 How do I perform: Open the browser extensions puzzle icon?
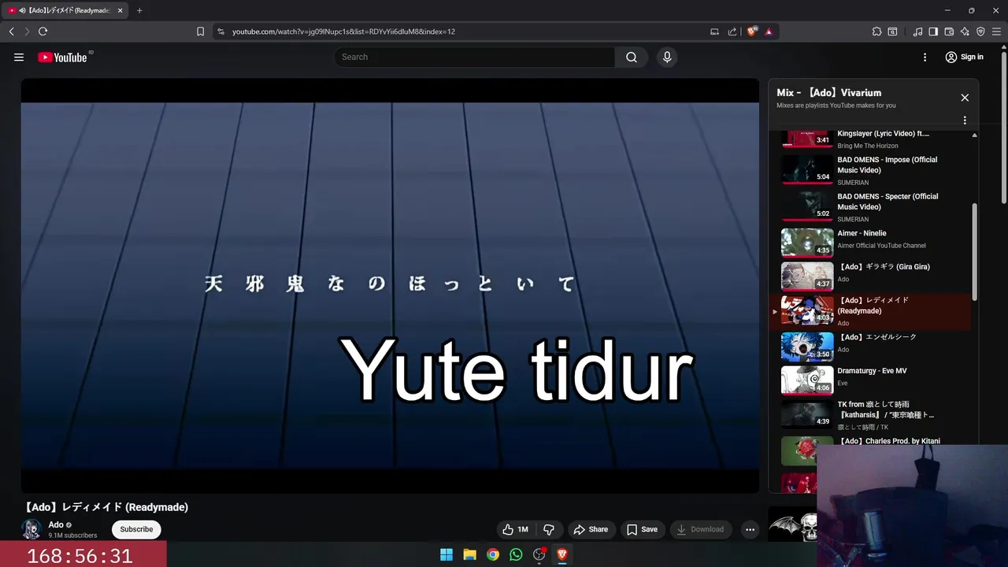tap(876, 31)
